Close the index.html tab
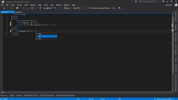Image resolution: width=178 pixels, height=100 pixels. pyautogui.click(x=13, y=12)
